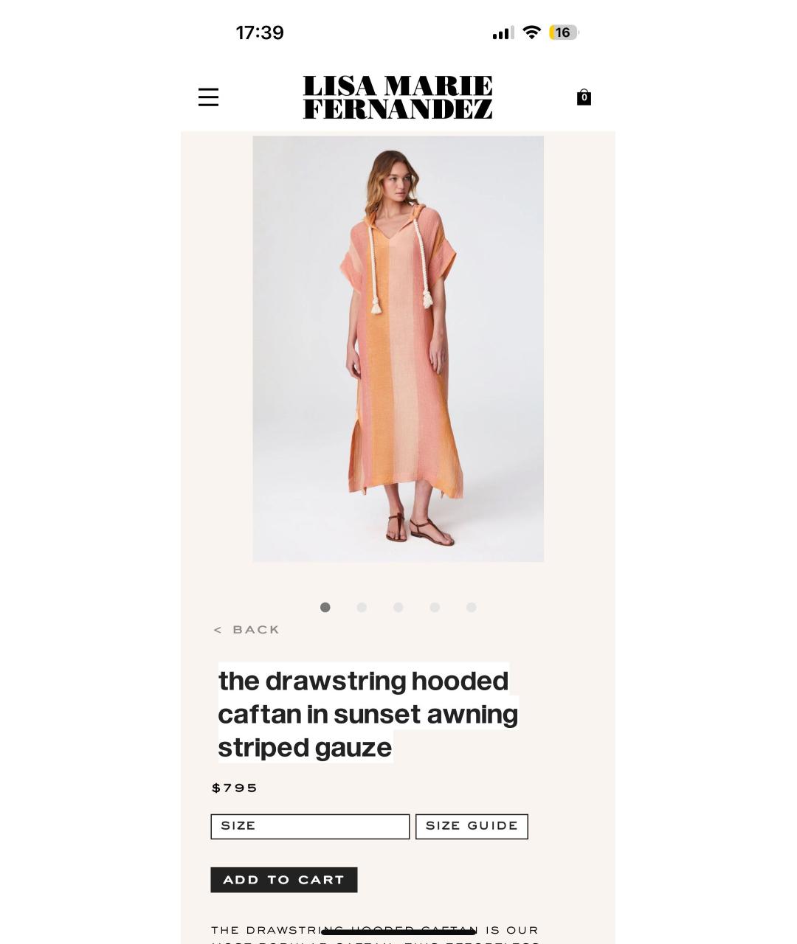This screenshot has height=944, width=797.
Task: Open the Size Guide
Action: (x=472, y=826)
